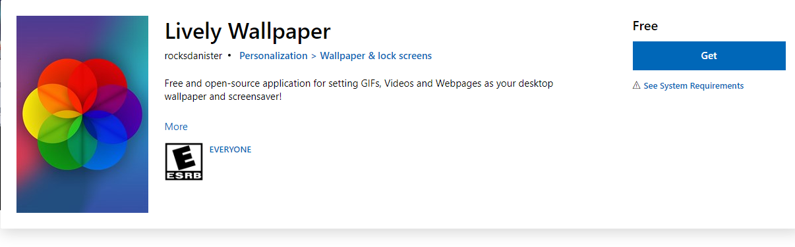Click the app description paragraph

(x=359, y=90)
